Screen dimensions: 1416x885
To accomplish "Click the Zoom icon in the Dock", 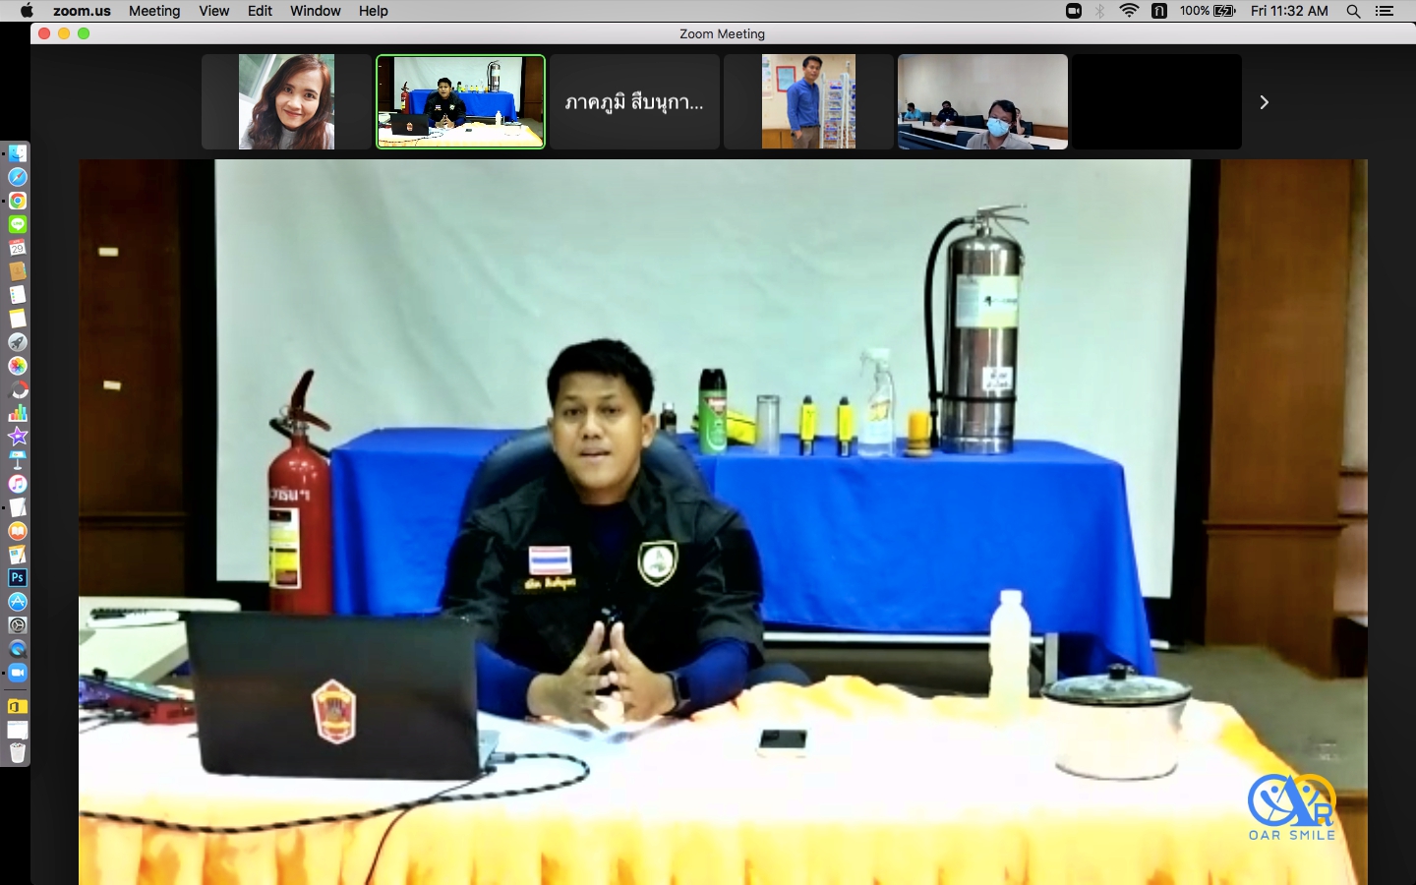I will pyautogui.click(x=18, y=673).
